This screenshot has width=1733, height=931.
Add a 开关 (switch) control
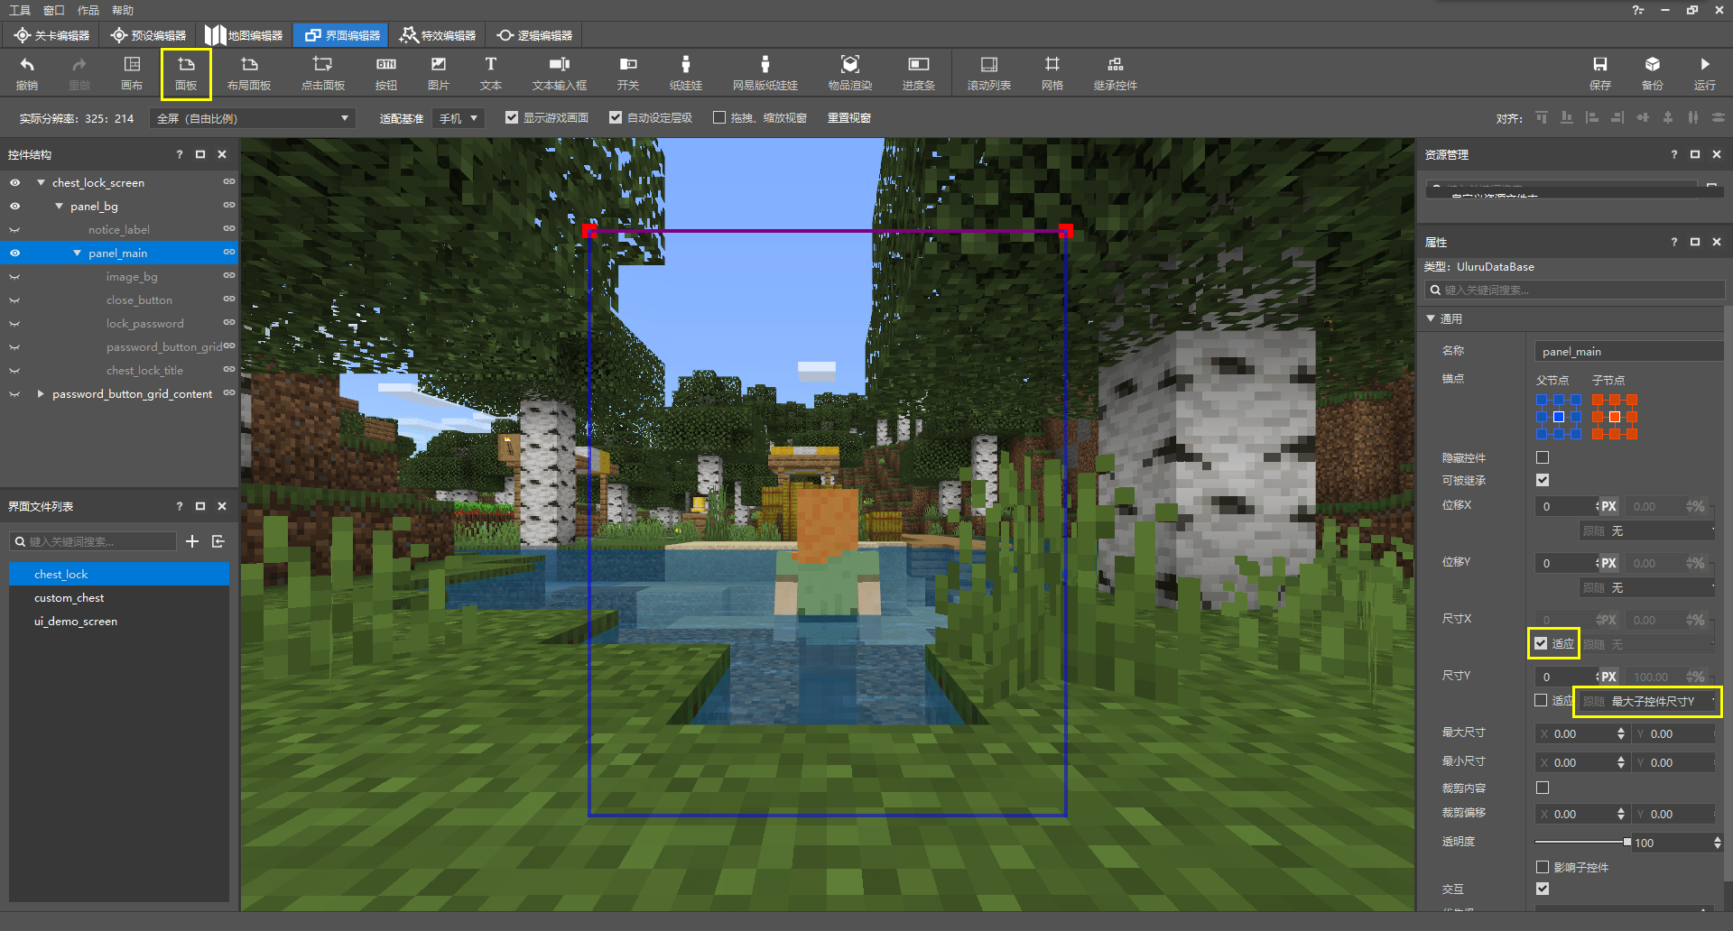(628, 73)
